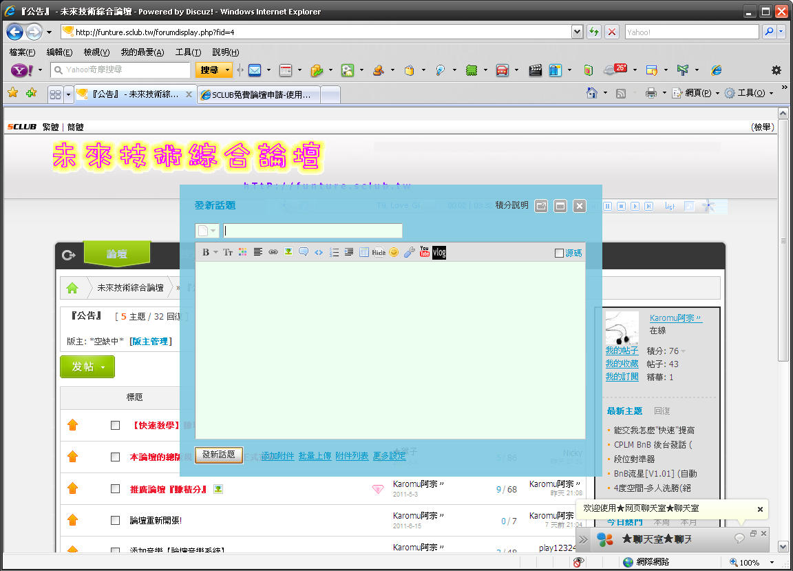The width and height of the screenshot is (793, 571).
Task: Click the wrench tool icon in editor
Action: 409,252
